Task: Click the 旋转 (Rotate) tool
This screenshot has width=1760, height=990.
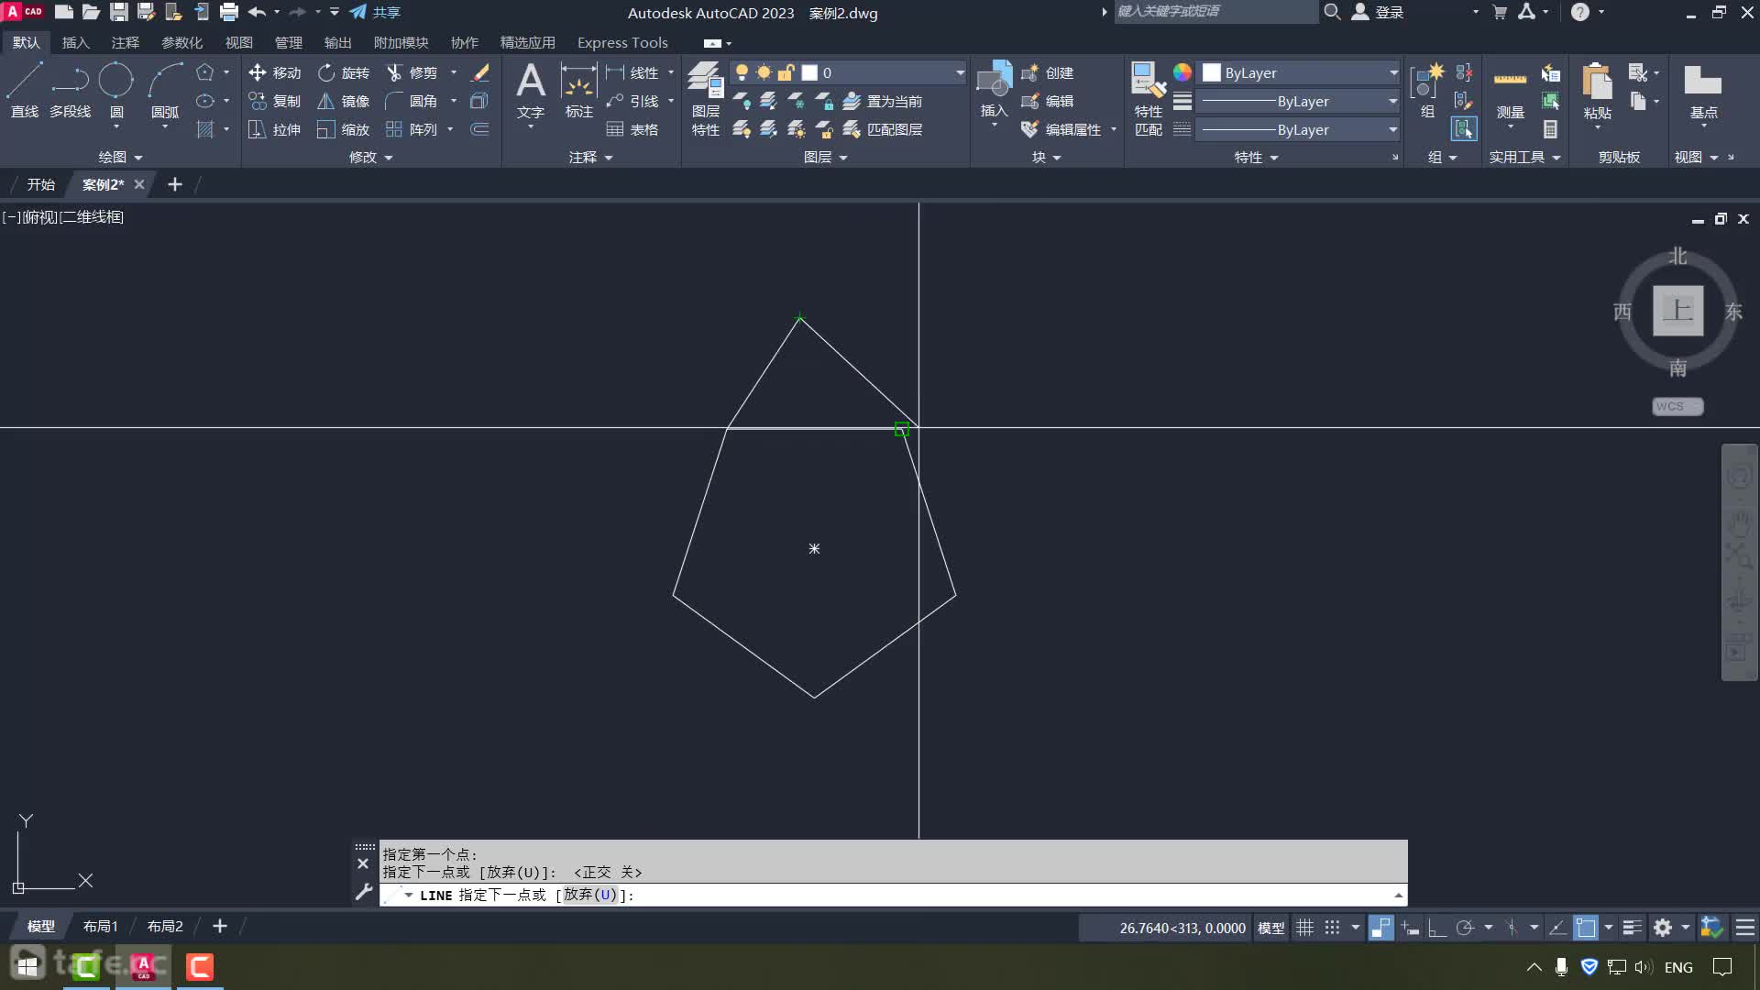Action: pos(344,72)
